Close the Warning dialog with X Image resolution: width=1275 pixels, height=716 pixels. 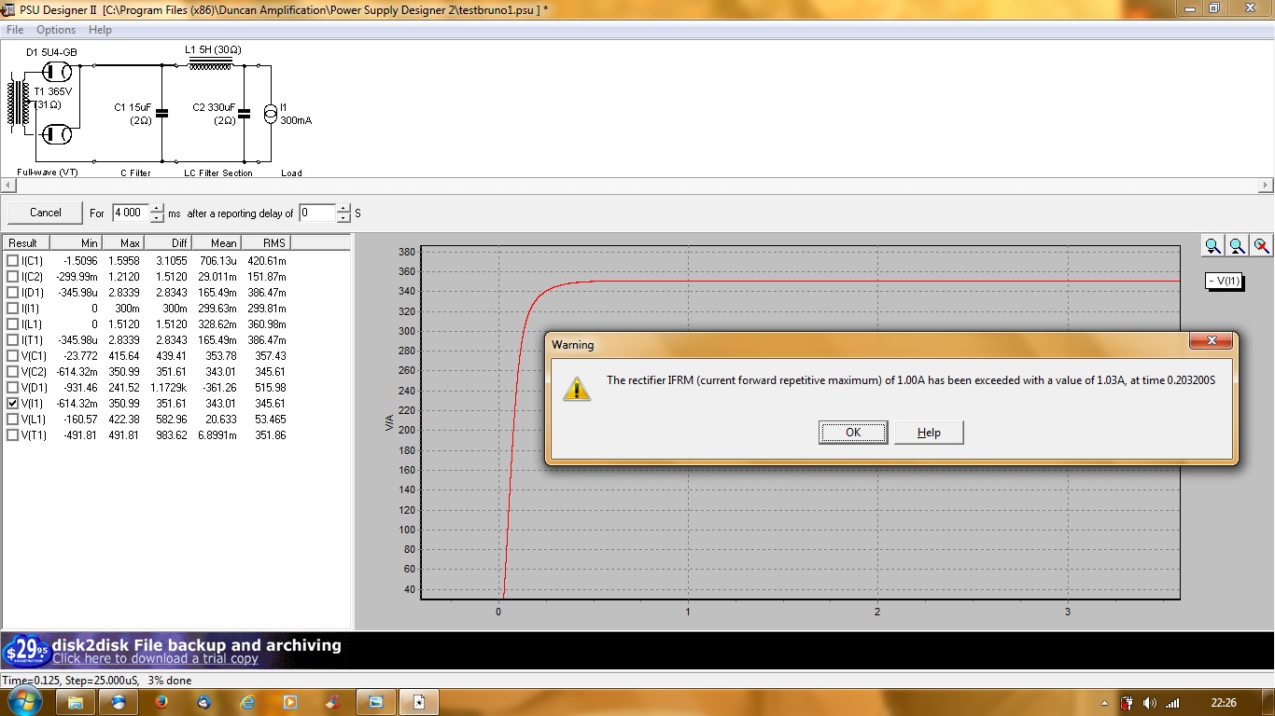point(1212,341)
